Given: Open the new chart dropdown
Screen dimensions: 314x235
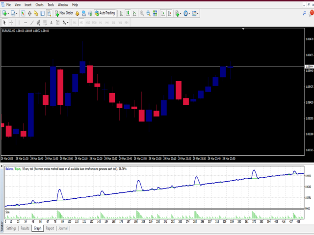Looking at the screenshot, I should coord(5,13).
